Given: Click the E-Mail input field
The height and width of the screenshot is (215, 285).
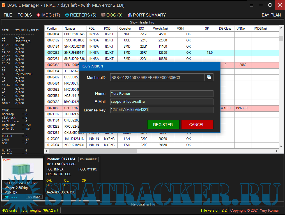Looking at the screenshot, I should click(x=162, y=102).
